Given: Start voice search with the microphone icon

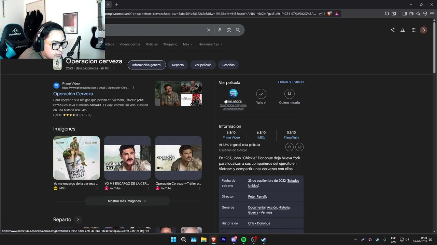Looking at the screenshot, I should point(220,30).
